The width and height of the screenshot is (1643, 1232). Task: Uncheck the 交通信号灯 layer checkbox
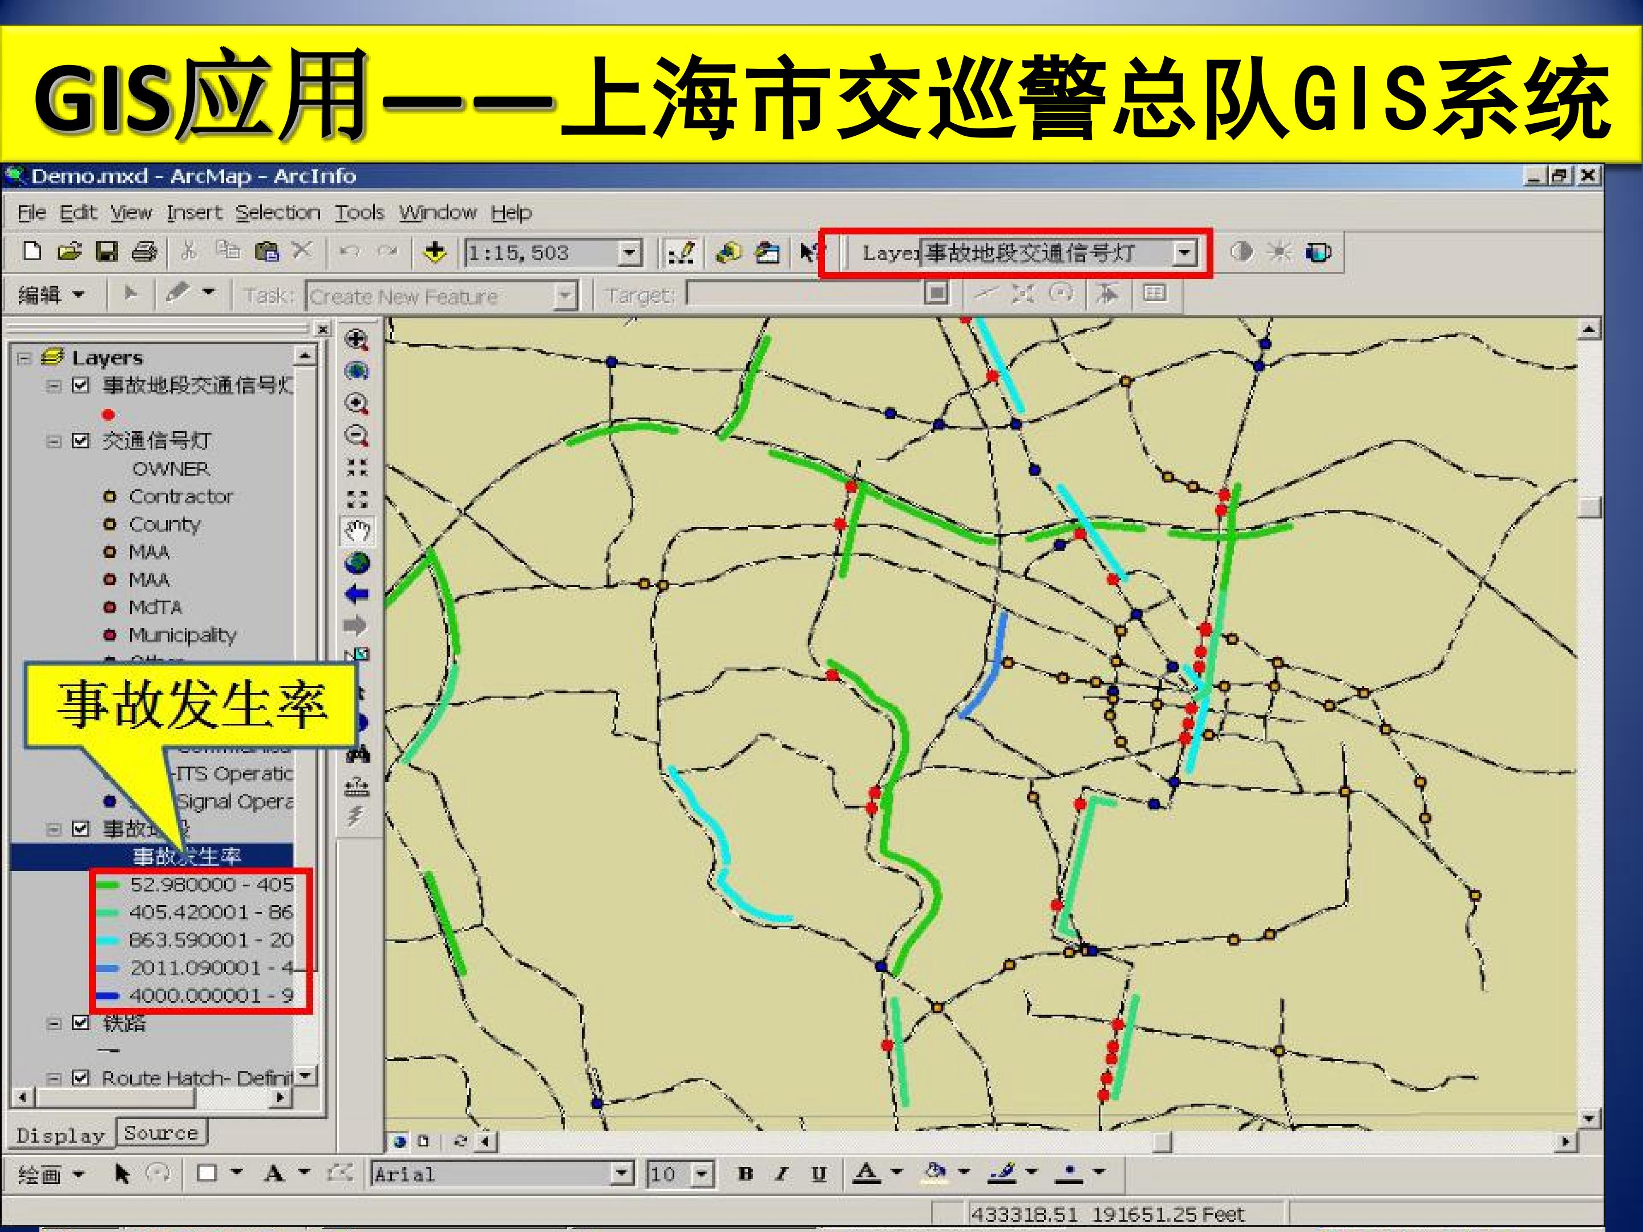pyautogui.click(x=81, y=441)
